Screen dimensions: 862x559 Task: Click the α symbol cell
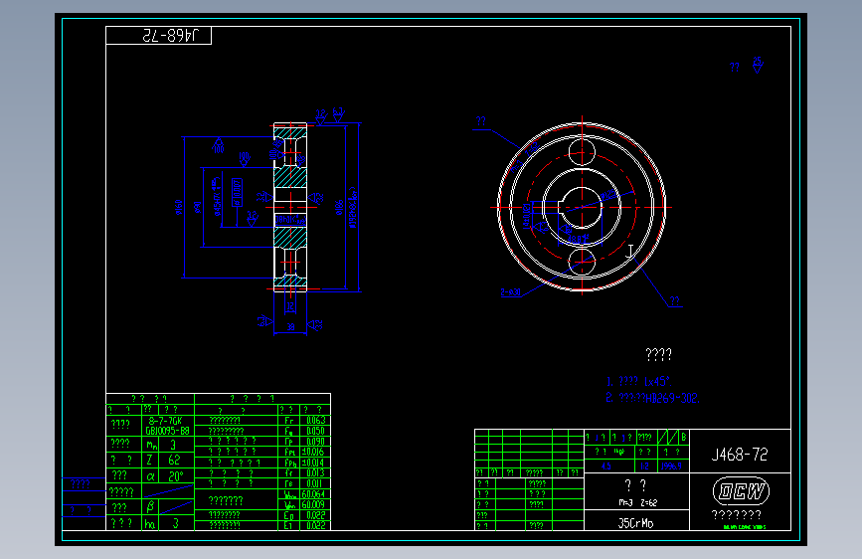coord(150,476)
